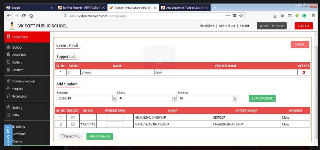320x150 pixels.
Task: Click the browser forward arrow
Action: 16,16
